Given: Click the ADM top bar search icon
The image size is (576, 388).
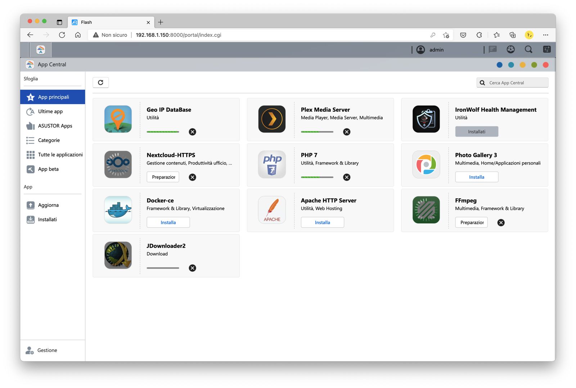Looking at the screenshot, I should coord(528,49).
